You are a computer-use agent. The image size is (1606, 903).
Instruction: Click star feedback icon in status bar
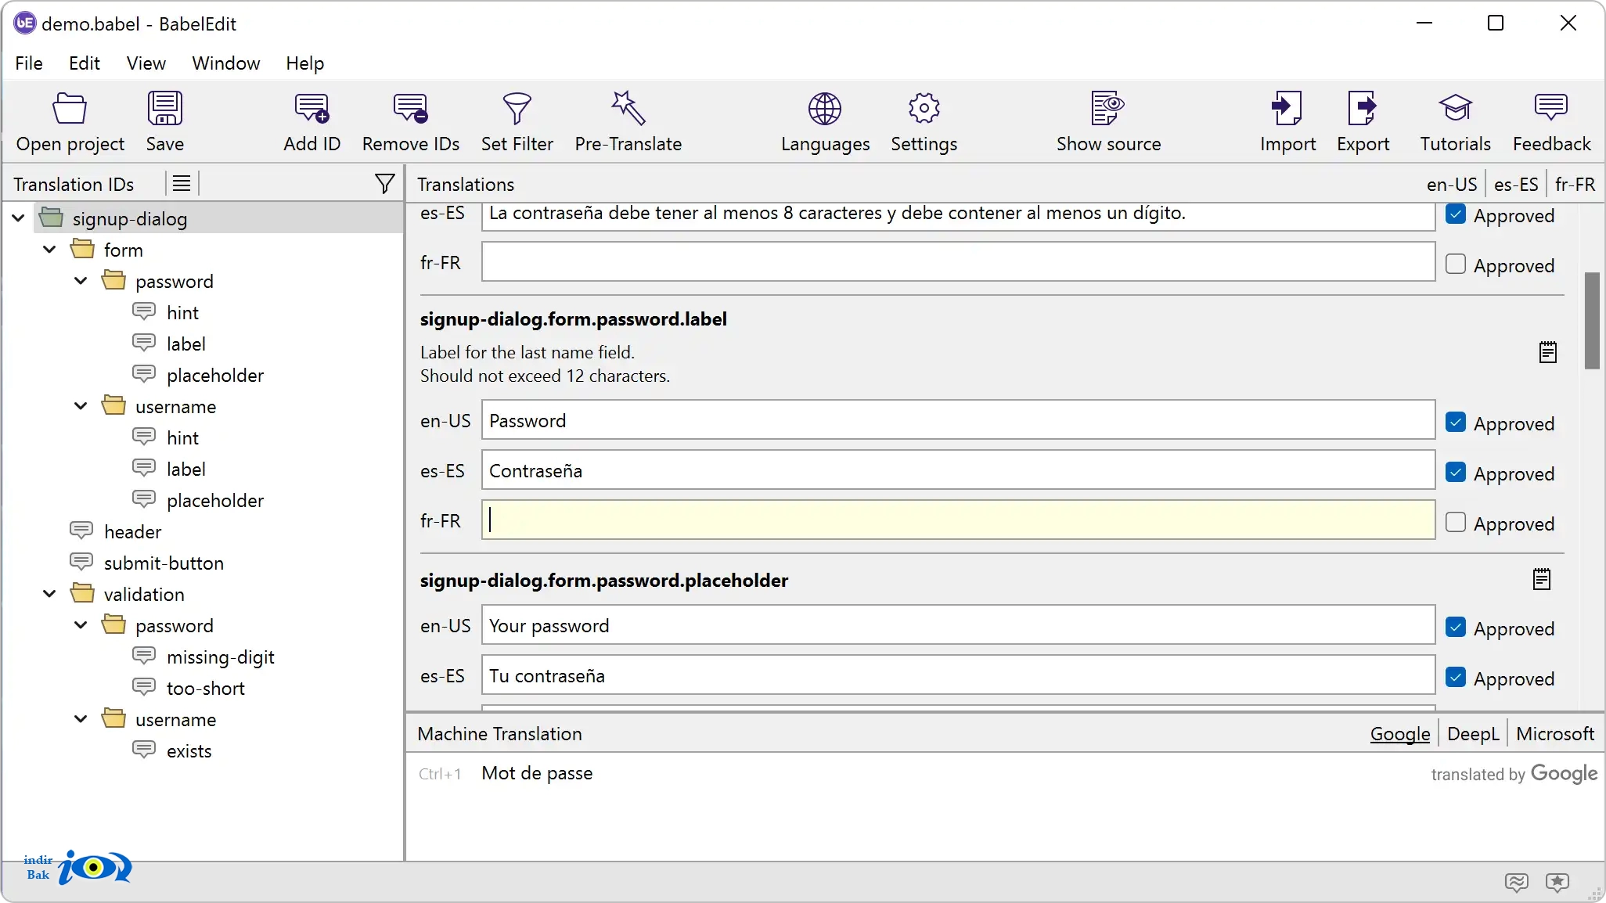(x=1557, y=883)
